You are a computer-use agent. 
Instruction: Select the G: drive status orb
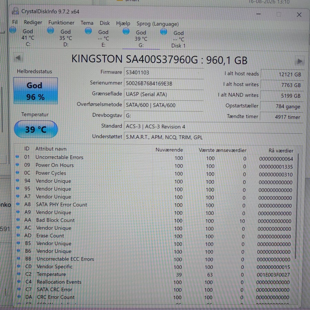126,31
